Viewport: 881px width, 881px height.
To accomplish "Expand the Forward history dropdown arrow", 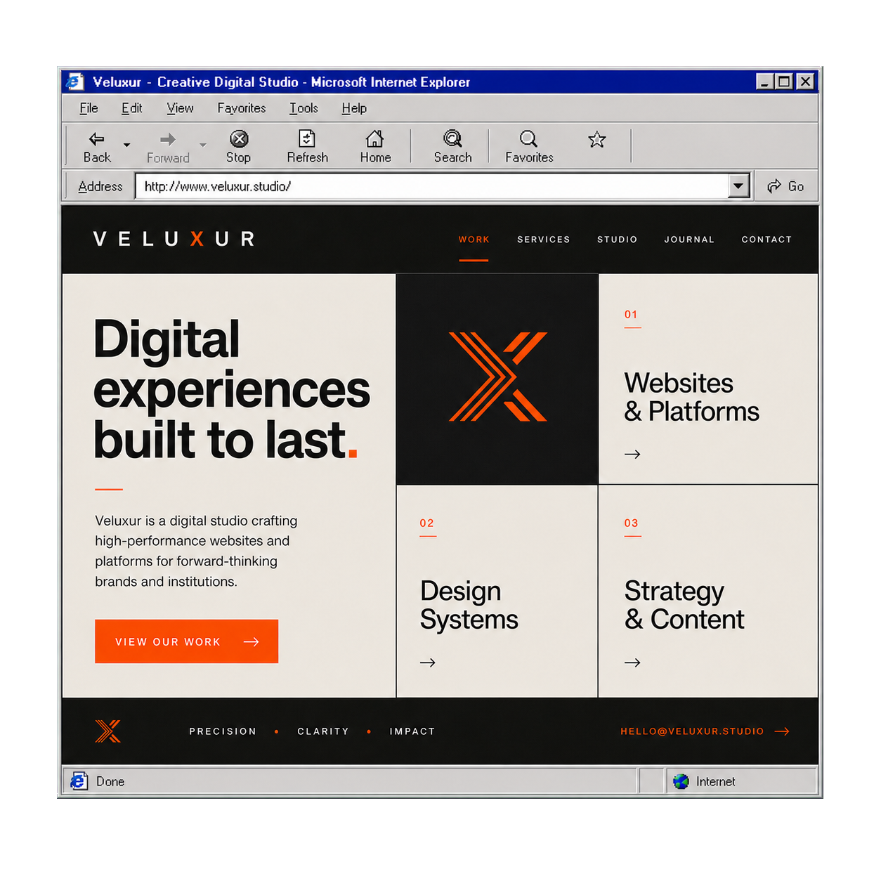I will coord(202,145).
